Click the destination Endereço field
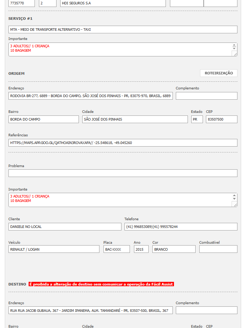 (x=90, y=311)
